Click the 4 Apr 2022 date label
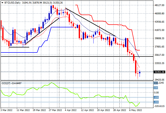This screenshot has height=113, width=166. coord(71,110)
